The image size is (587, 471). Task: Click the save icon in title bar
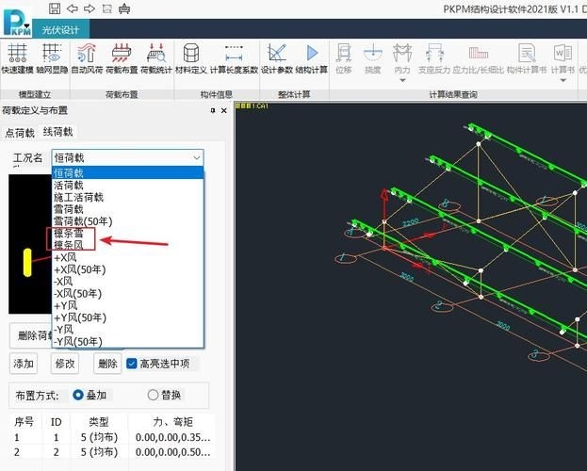point(55,9)
